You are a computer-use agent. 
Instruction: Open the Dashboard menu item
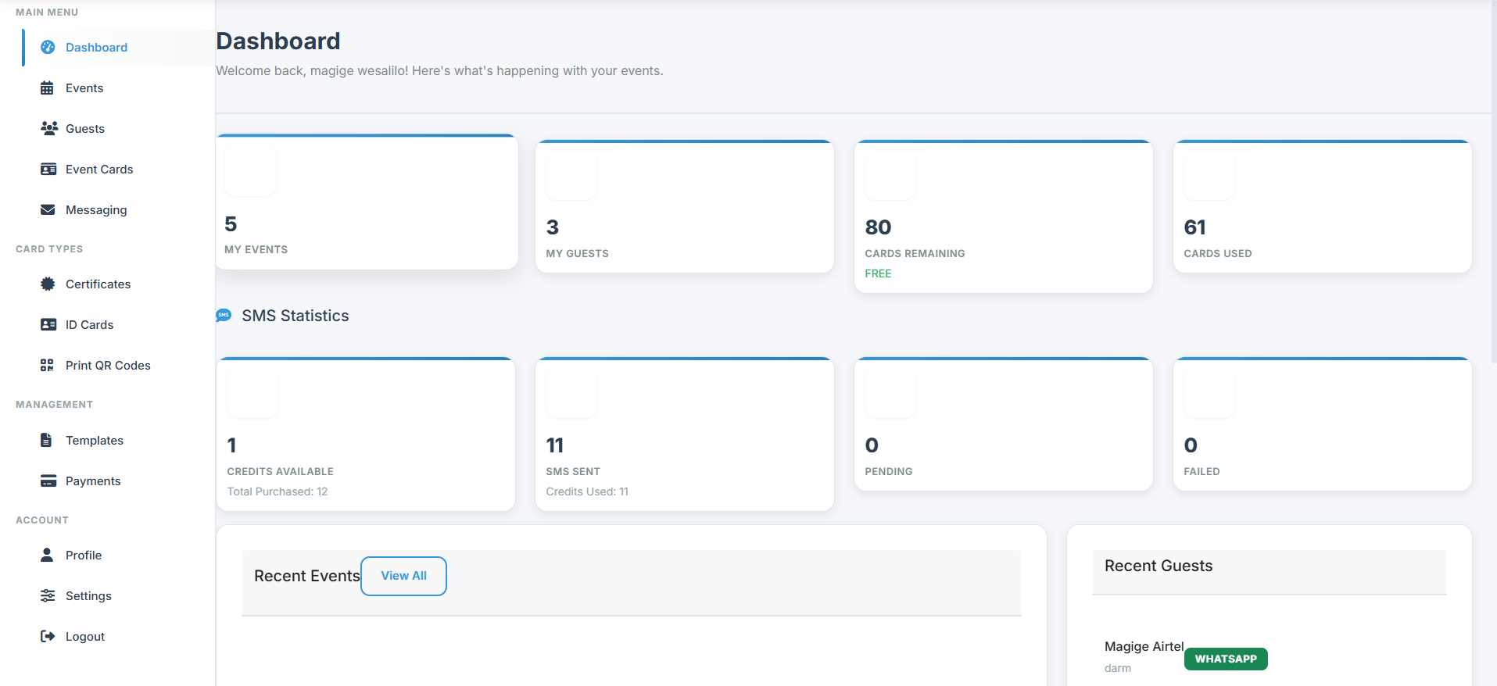(x=118, y=48)
